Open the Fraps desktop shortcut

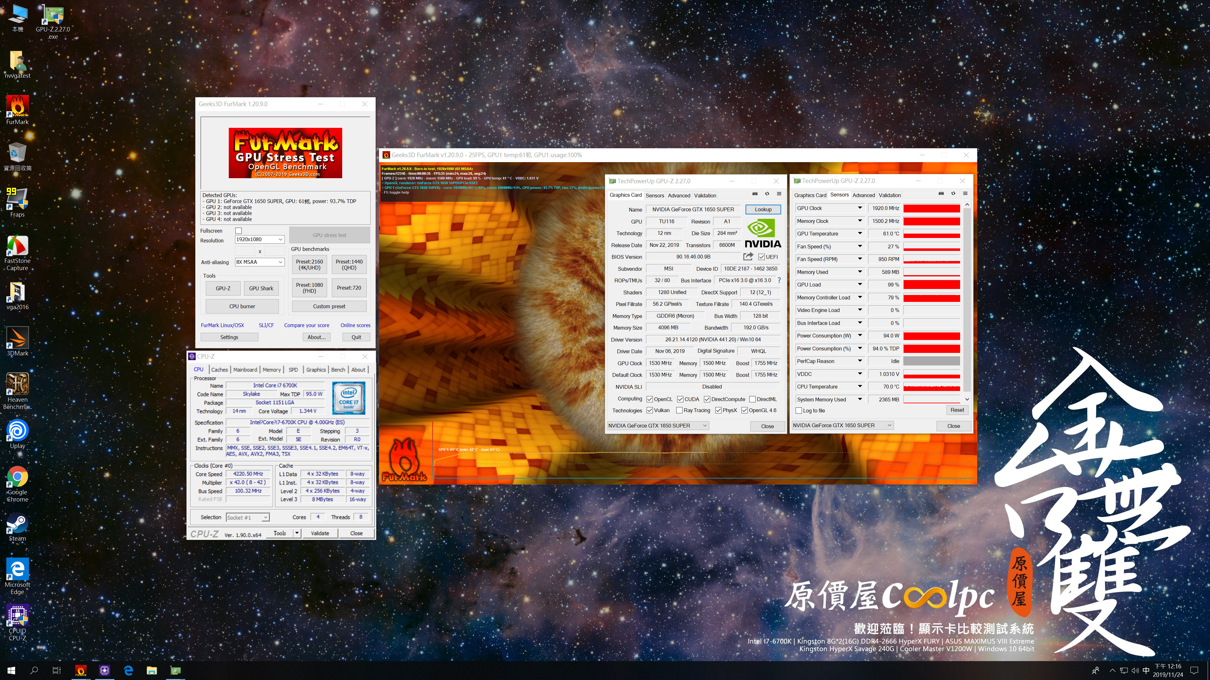pos(17,202)
